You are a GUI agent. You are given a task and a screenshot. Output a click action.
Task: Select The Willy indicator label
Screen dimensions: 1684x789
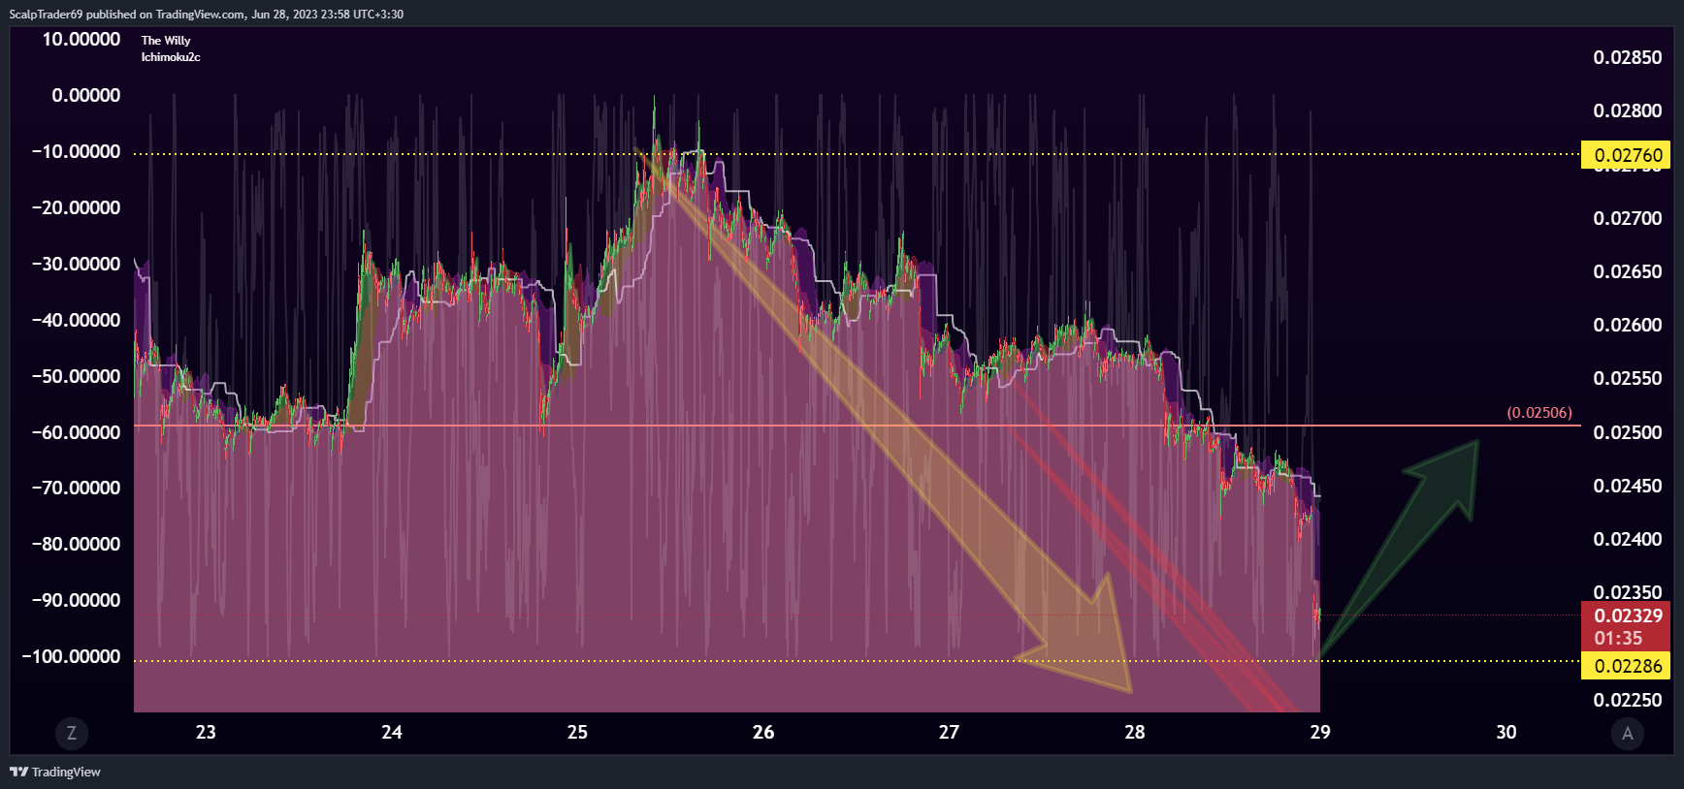pyautogui.click(x=166, y=41)
